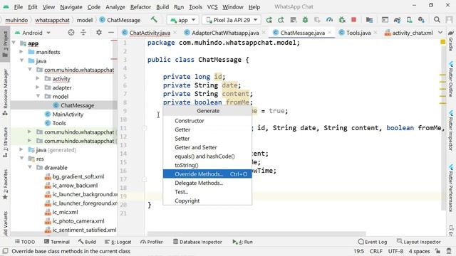Screen dimensions: 456x256
Task: Switch to AdapterChatWhatsapp.java tab
Action: point(225,33)
